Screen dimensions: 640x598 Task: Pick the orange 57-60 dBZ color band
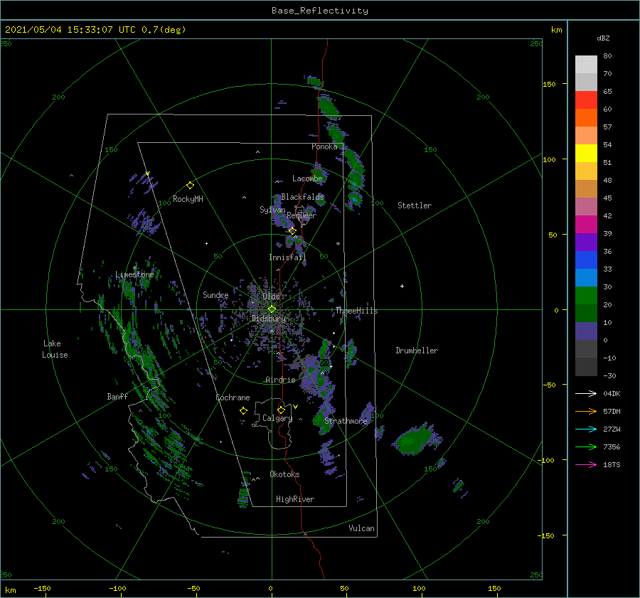586,118
